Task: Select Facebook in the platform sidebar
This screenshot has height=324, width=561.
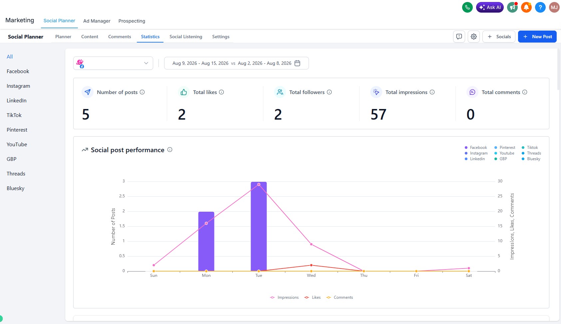Action: pyautogui.click(x=18, y=71)
